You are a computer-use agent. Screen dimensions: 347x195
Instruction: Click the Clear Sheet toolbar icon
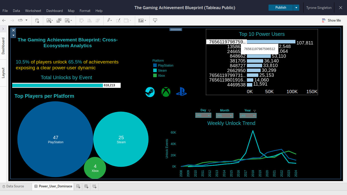tap(67, 20)
